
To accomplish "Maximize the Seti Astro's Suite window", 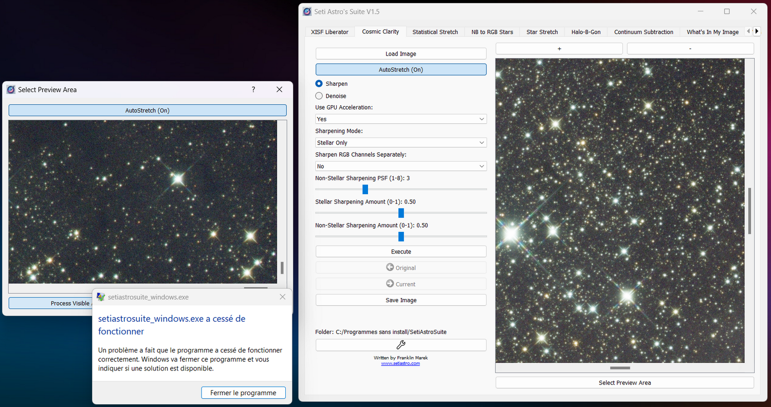I will coord(727,11).
